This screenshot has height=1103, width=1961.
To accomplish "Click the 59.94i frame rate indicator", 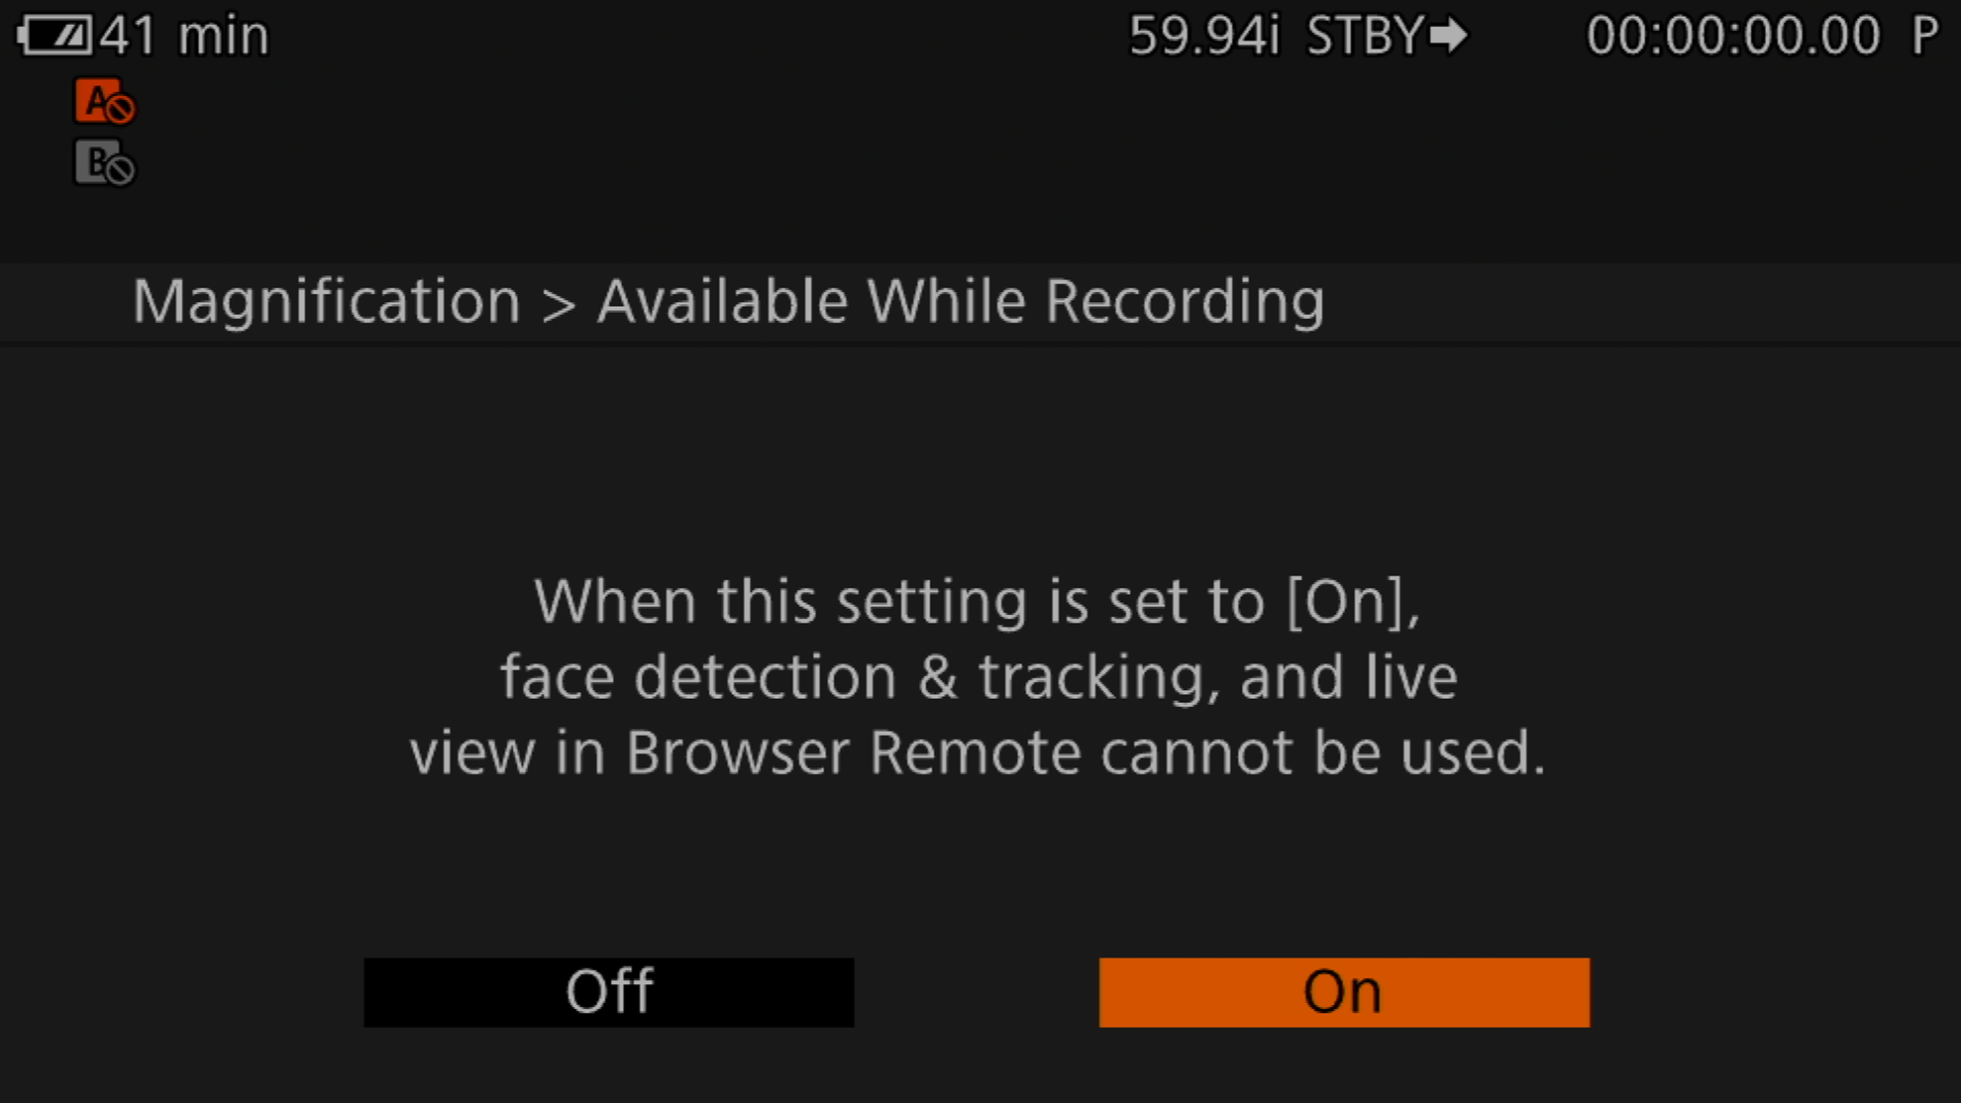I will 1204,36.
